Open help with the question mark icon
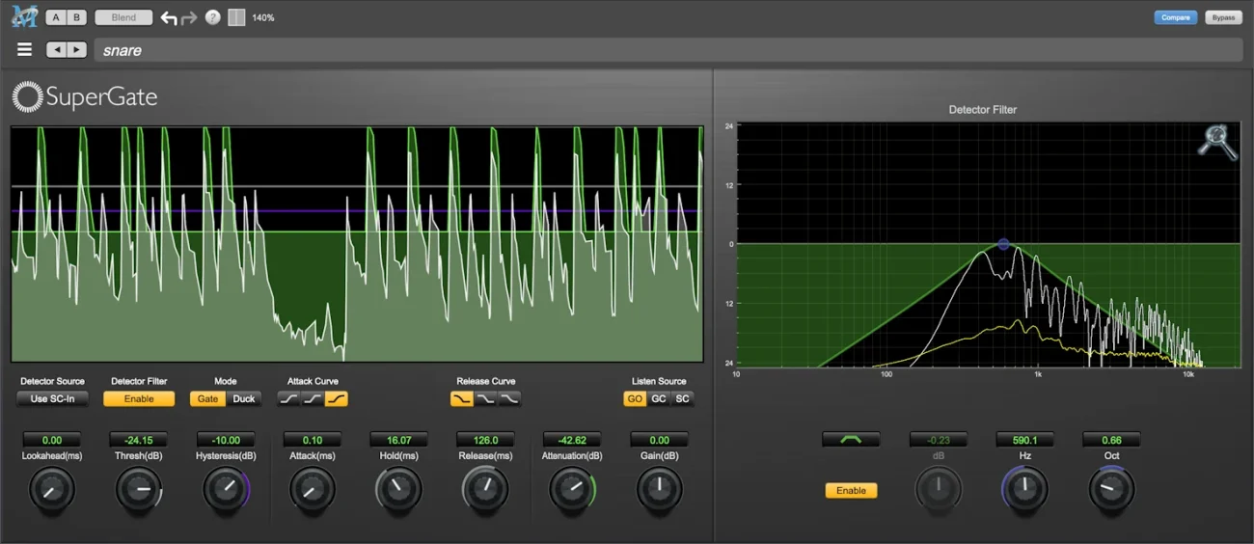 point(213,17)
